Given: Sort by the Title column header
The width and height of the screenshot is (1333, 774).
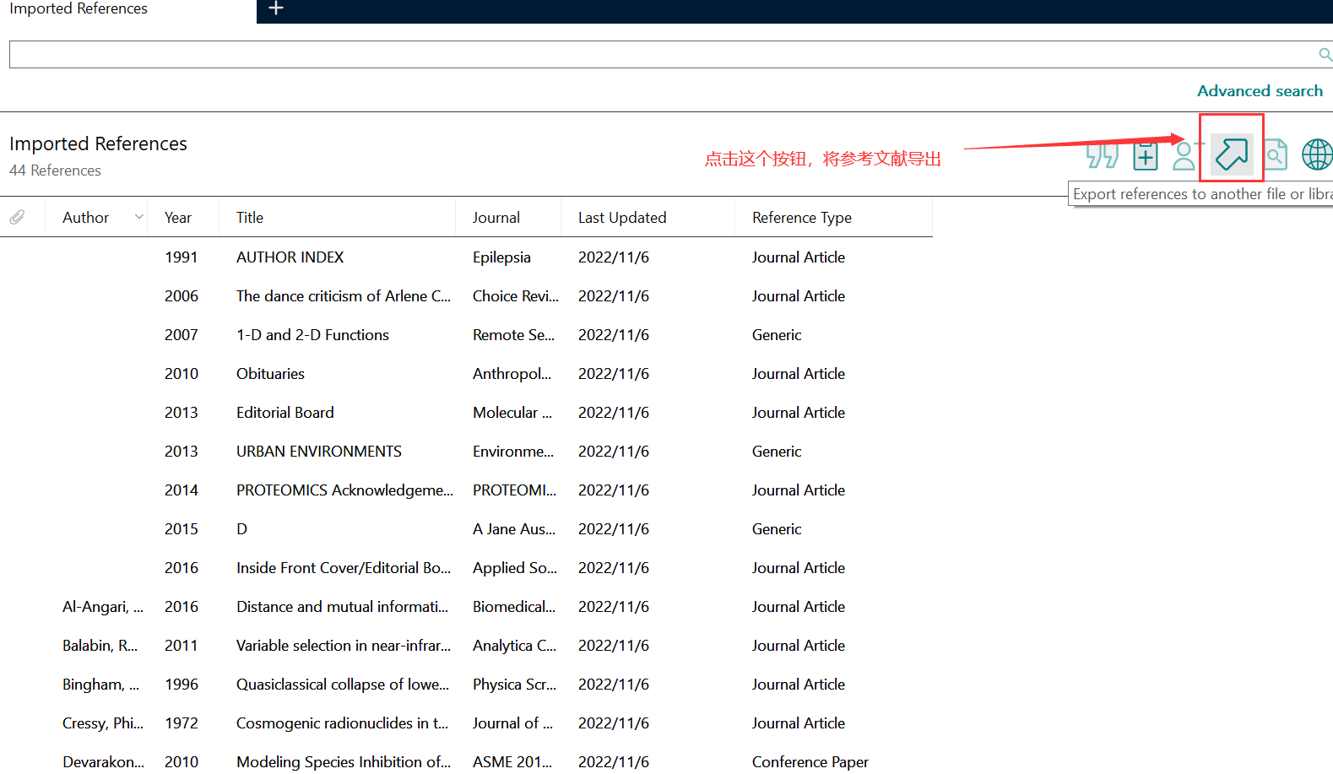Looking at the screenshot, I should [x=250, y=218].
